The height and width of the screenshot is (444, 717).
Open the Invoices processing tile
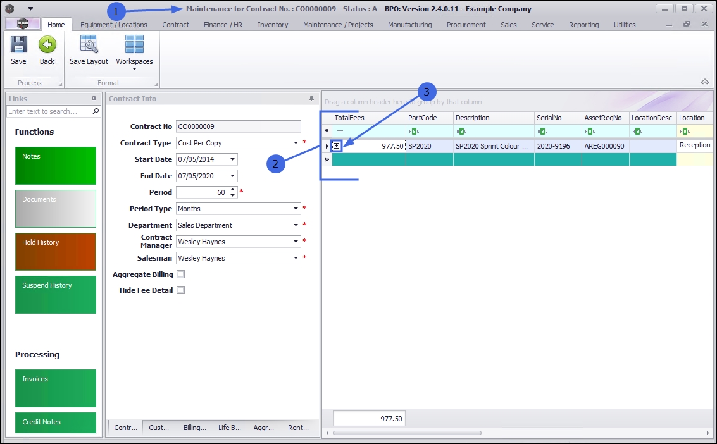coord(56,388)
